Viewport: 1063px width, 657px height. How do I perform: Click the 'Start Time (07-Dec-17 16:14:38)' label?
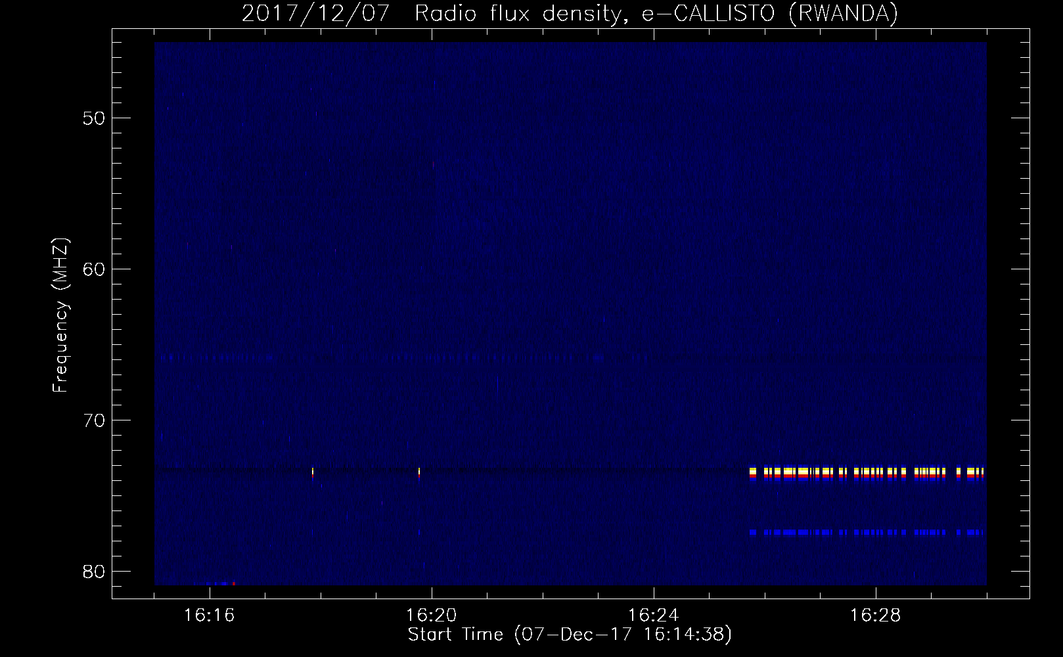click(x=570, y=635)
